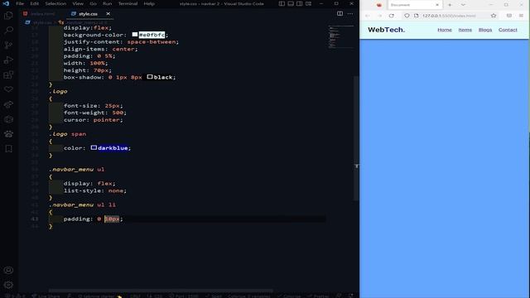Click the Blogs link in navbar

pyautogui.click(x=485, y=30)
